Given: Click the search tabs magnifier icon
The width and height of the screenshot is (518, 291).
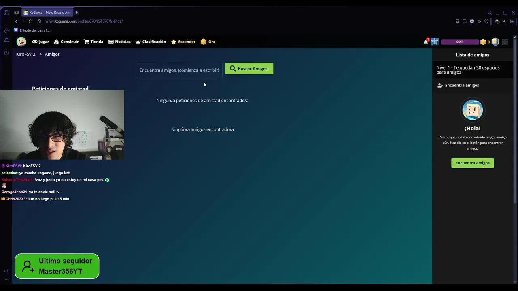Looking at the screenshot, I should 490,13.
